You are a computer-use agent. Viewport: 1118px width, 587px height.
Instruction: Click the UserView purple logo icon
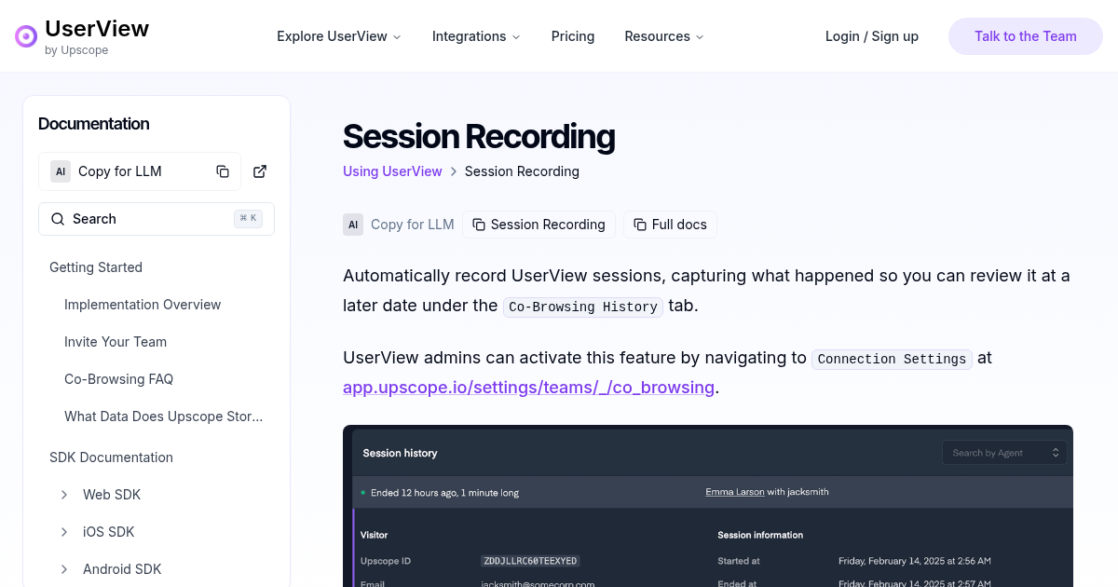pyautogui.click(x=26, y=36)
